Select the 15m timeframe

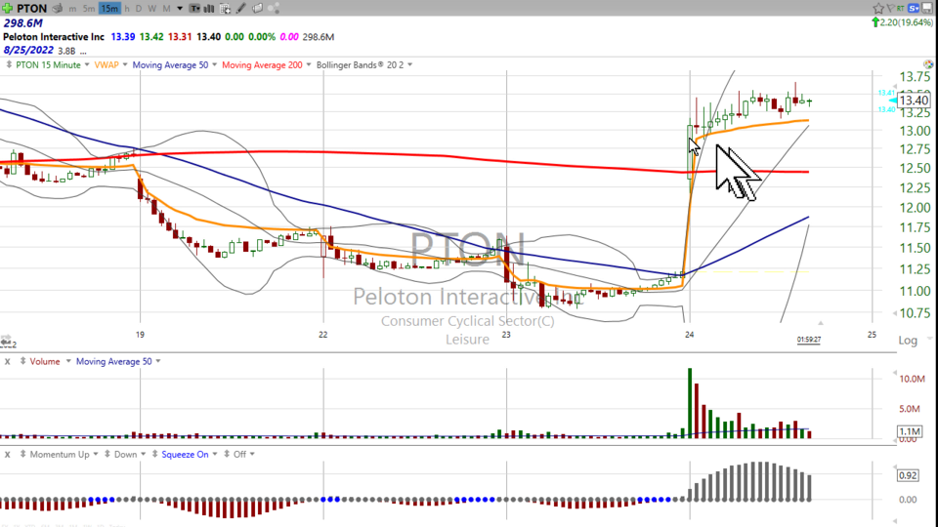(x=109, y=9)
